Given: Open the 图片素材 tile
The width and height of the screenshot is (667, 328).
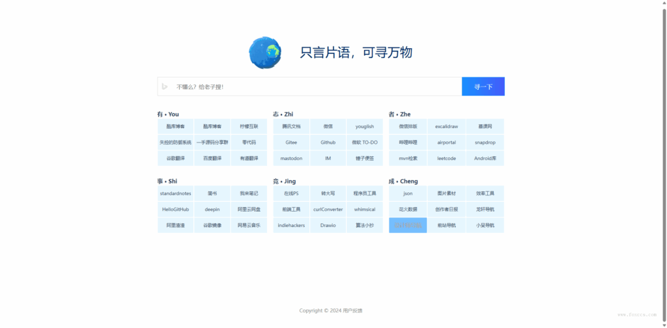Looking at the screenshot, I should tap(447, 193).
